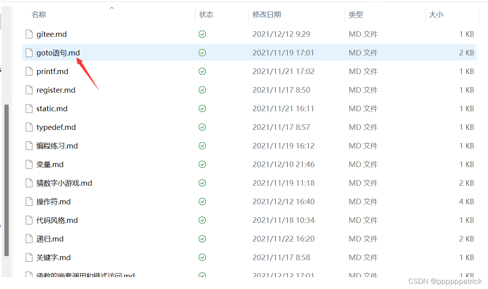The width and height of the screenshot is (488, 289).
Task: Click the sync status checkmark for 变量.md
Action: pos(202,164)
